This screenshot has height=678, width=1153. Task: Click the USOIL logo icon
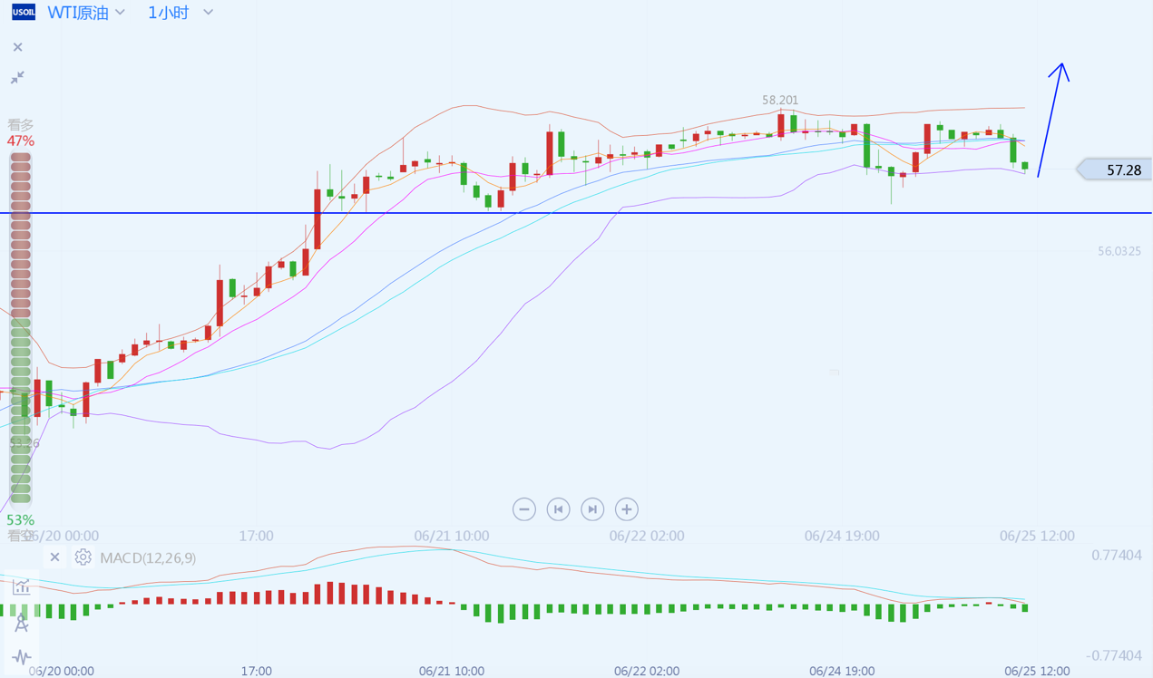click(x=23, y=13)
